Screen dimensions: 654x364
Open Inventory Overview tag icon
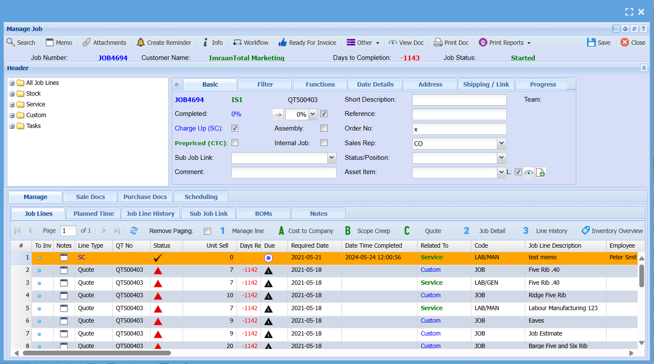pyautogui.click(x=585, y=230)
